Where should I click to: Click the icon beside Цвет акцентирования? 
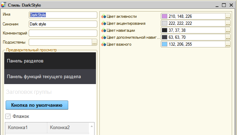point(104,23)
